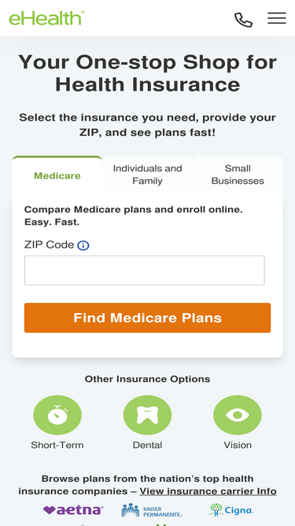
Task: Click the ZIP Code field label
Action: 49,245
